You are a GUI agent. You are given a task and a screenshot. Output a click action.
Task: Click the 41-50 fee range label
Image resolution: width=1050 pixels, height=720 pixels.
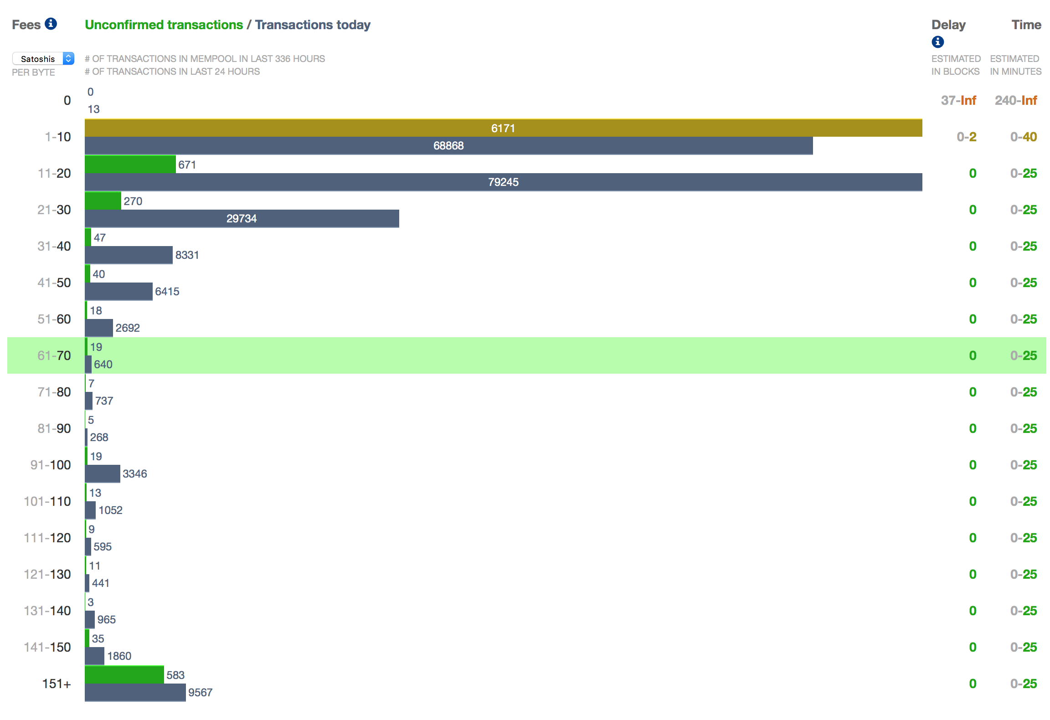pos(54,283)
